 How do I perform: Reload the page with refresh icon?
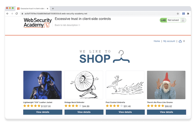click(x=17, y=14)
